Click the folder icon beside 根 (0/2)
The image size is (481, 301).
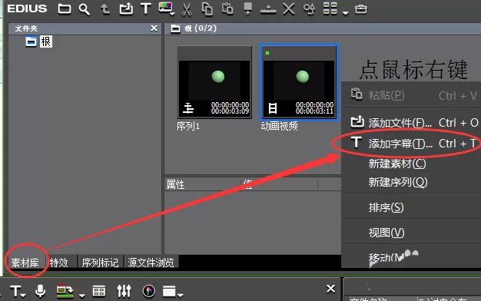[x=175, y=29]
